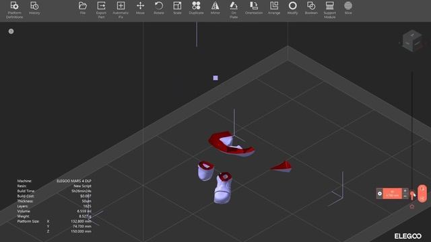Image resolution: width=431 pixels, height=242 pixels.
Task: Click the Export Part tool
Action: tap(101, 10)
